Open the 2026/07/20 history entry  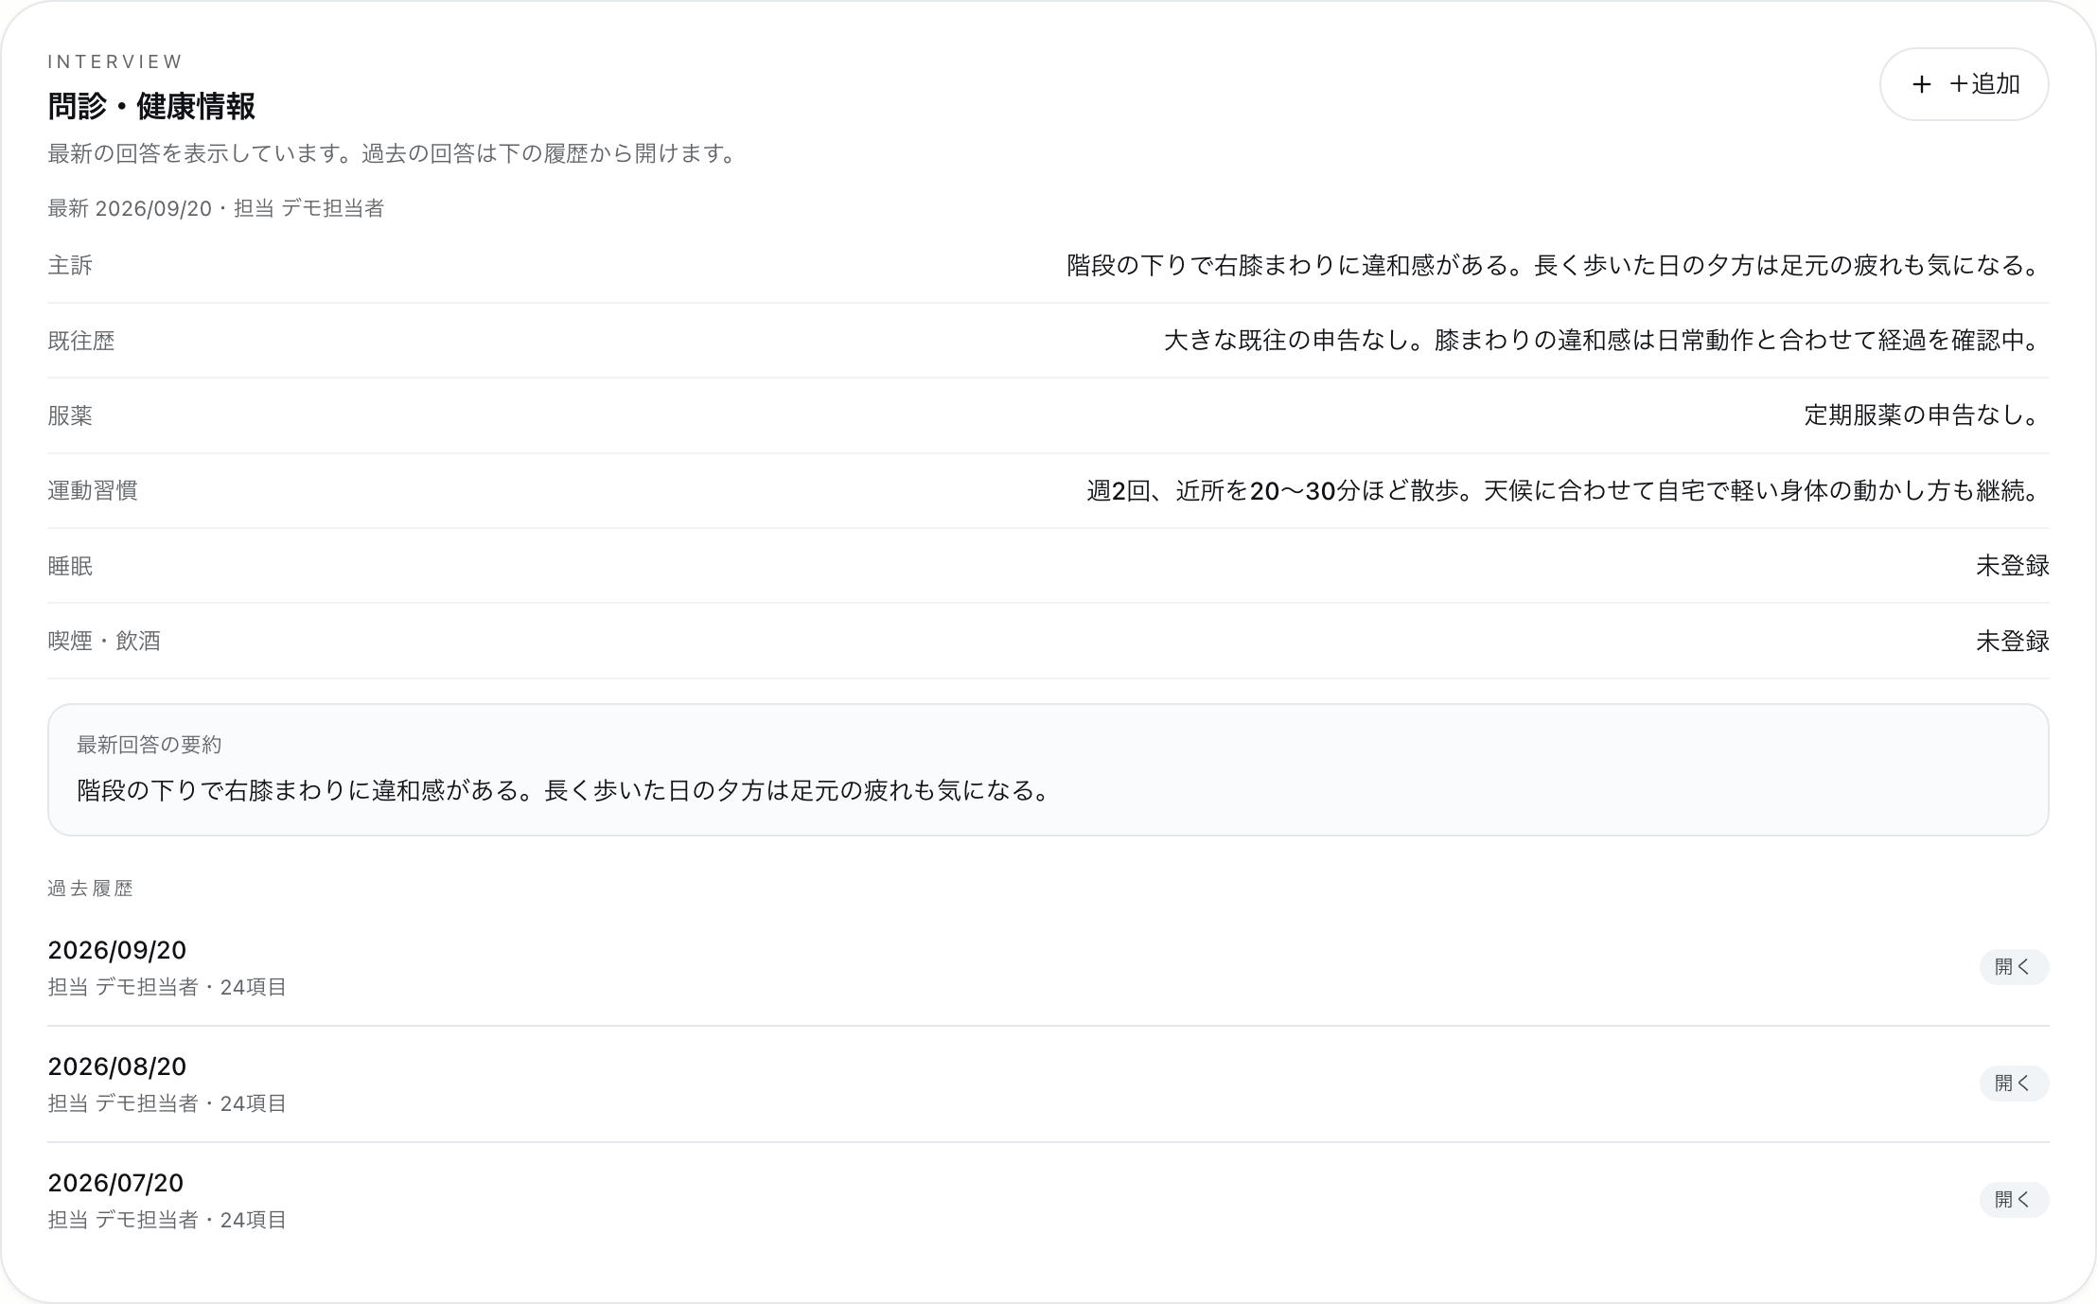pos(2014,1200)
